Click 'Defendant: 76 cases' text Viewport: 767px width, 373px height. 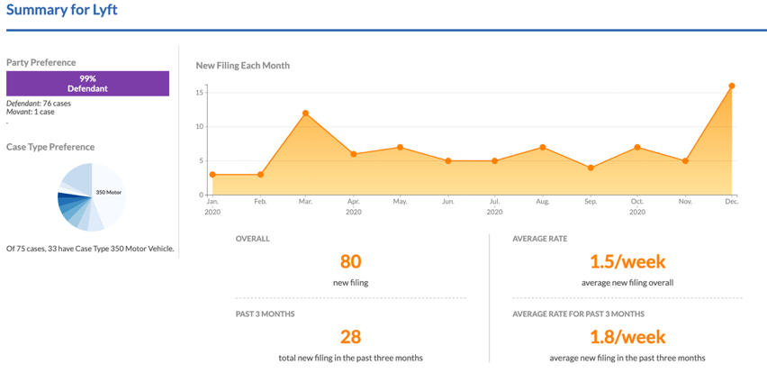(x=39, y=104)
